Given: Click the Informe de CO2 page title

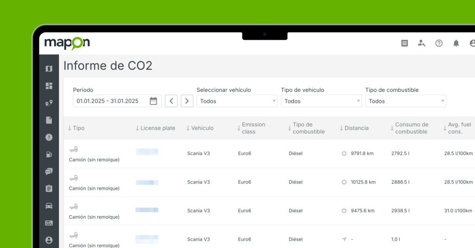Looking at the screenshot, I should (108, 66).
